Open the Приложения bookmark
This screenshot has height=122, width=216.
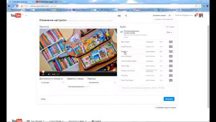click(x=14, y=10)
